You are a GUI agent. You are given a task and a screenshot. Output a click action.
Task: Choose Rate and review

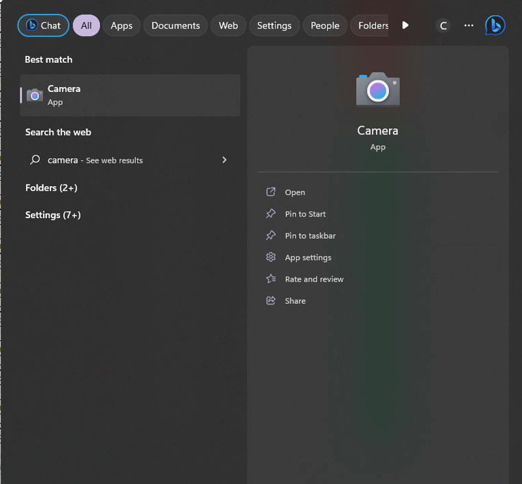click(x=314, y=279)
